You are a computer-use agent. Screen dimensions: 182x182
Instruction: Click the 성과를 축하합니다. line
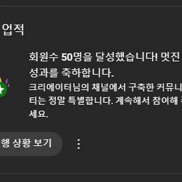71,73
